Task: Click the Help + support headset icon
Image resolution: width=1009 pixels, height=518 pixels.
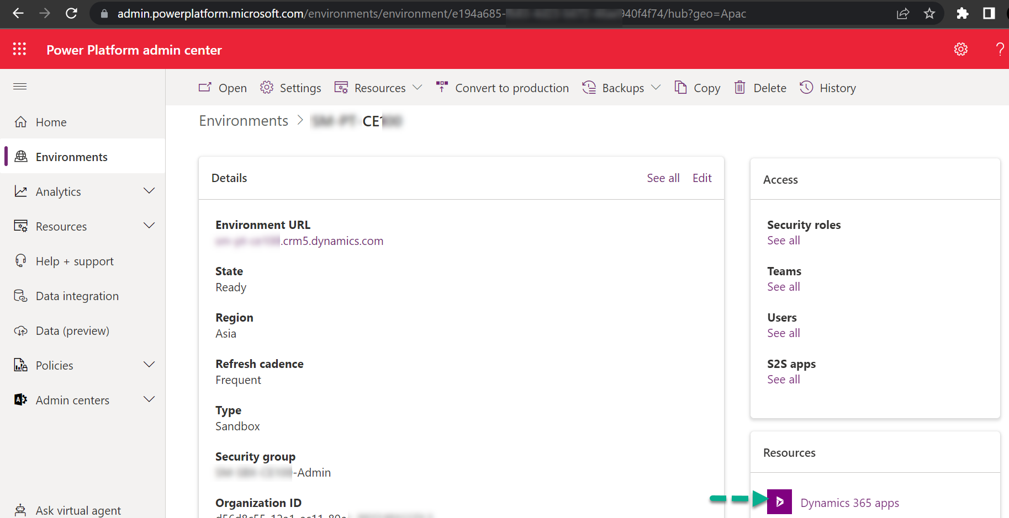Action: point(21,261)
